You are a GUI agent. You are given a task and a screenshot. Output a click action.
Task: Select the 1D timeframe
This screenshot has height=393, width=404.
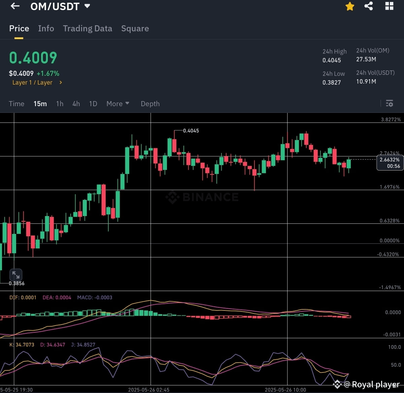(93, 103)
